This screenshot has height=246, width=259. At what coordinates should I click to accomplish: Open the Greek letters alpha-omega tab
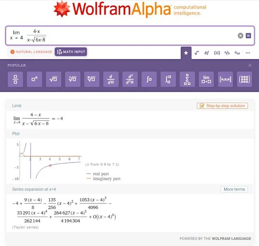pyautogui.click(x=237, y=53)
